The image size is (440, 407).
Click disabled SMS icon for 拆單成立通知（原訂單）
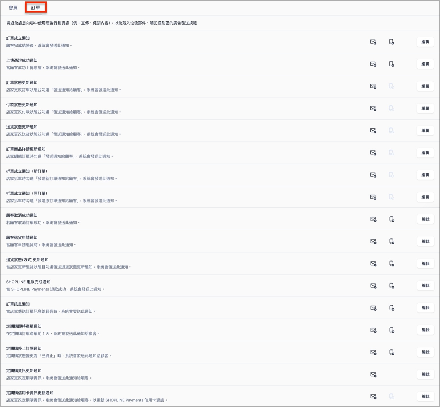[391, 197]
